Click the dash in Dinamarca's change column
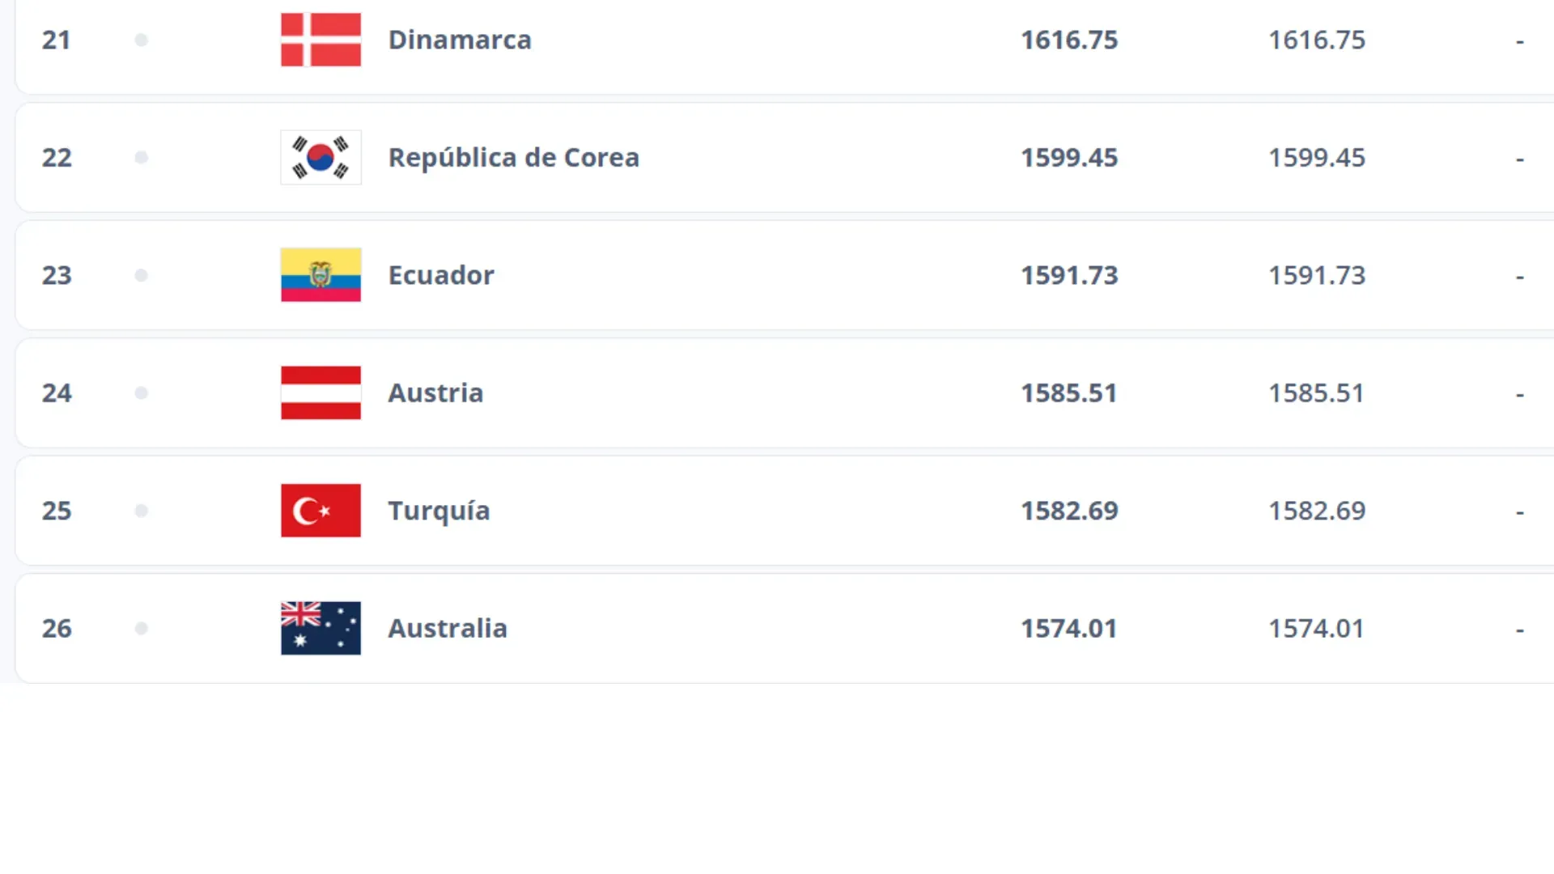1554x874 pixels. click(1519, 40)
